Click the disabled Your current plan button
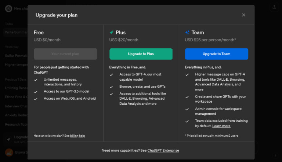 coord(65,54)
